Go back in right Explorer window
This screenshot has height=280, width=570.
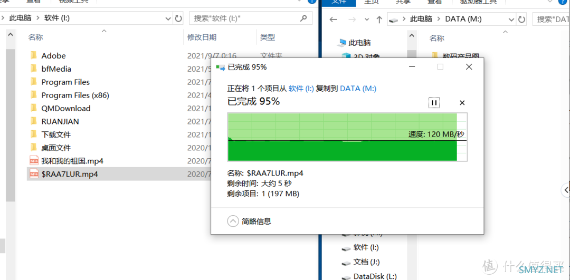point(334,20)
